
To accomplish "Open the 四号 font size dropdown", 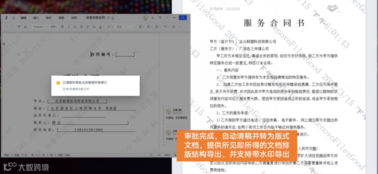I will tap(54, 27).
